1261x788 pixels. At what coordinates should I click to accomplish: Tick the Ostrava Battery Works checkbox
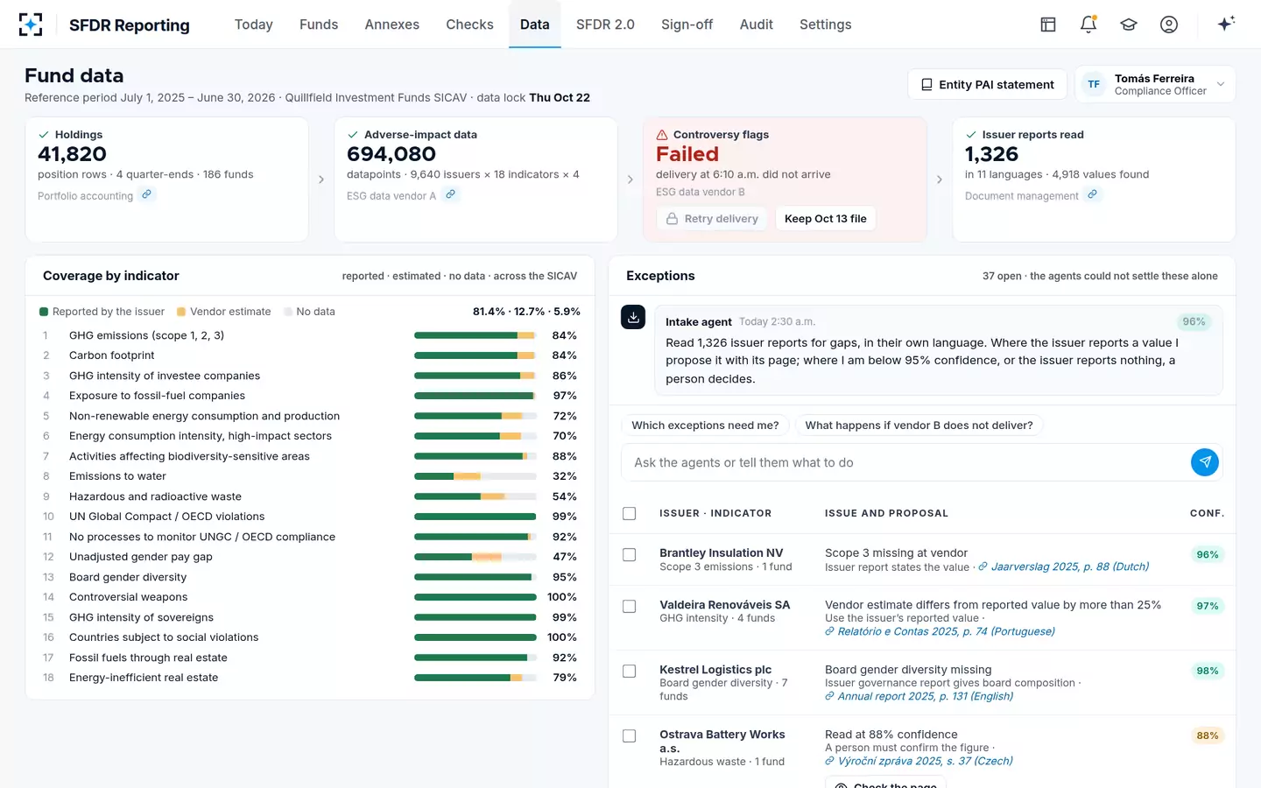(629, 735)
